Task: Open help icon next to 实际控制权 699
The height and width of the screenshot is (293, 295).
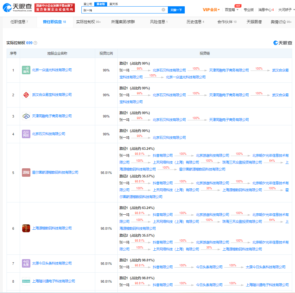Action: point(35,43)
